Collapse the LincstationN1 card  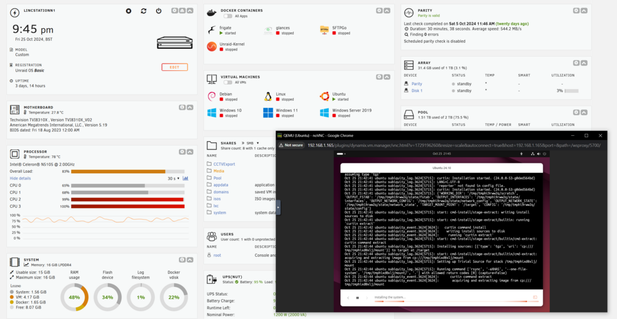(x=189, y=10)
